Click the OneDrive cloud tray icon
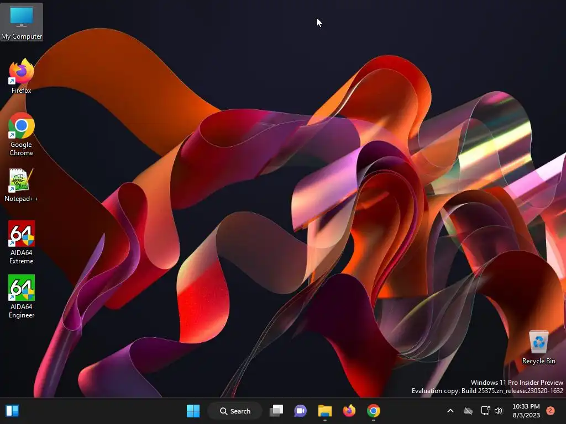Image resolution: width=566 pixels, height=424 pixels. point(468,411)
